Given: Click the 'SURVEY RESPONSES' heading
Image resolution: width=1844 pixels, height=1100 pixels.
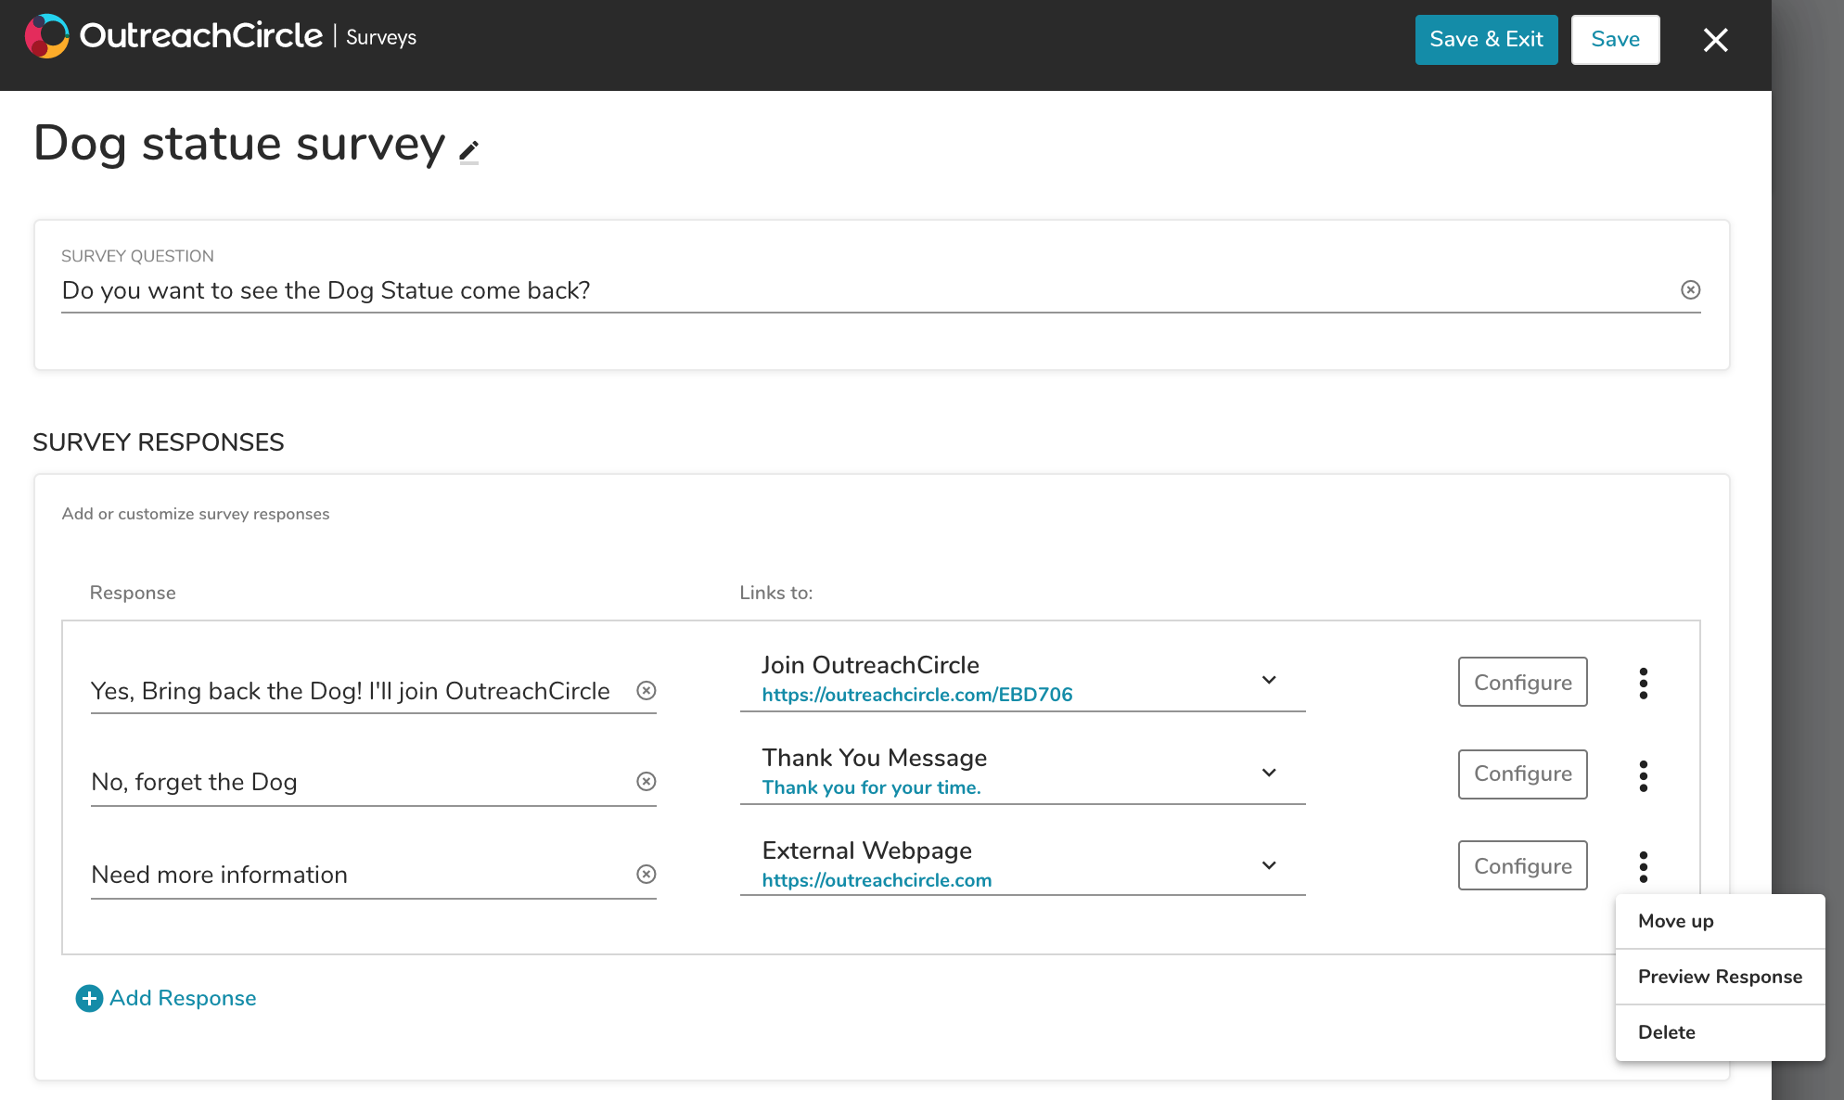Looking at the screenshot, I should (x=159, y=442).
